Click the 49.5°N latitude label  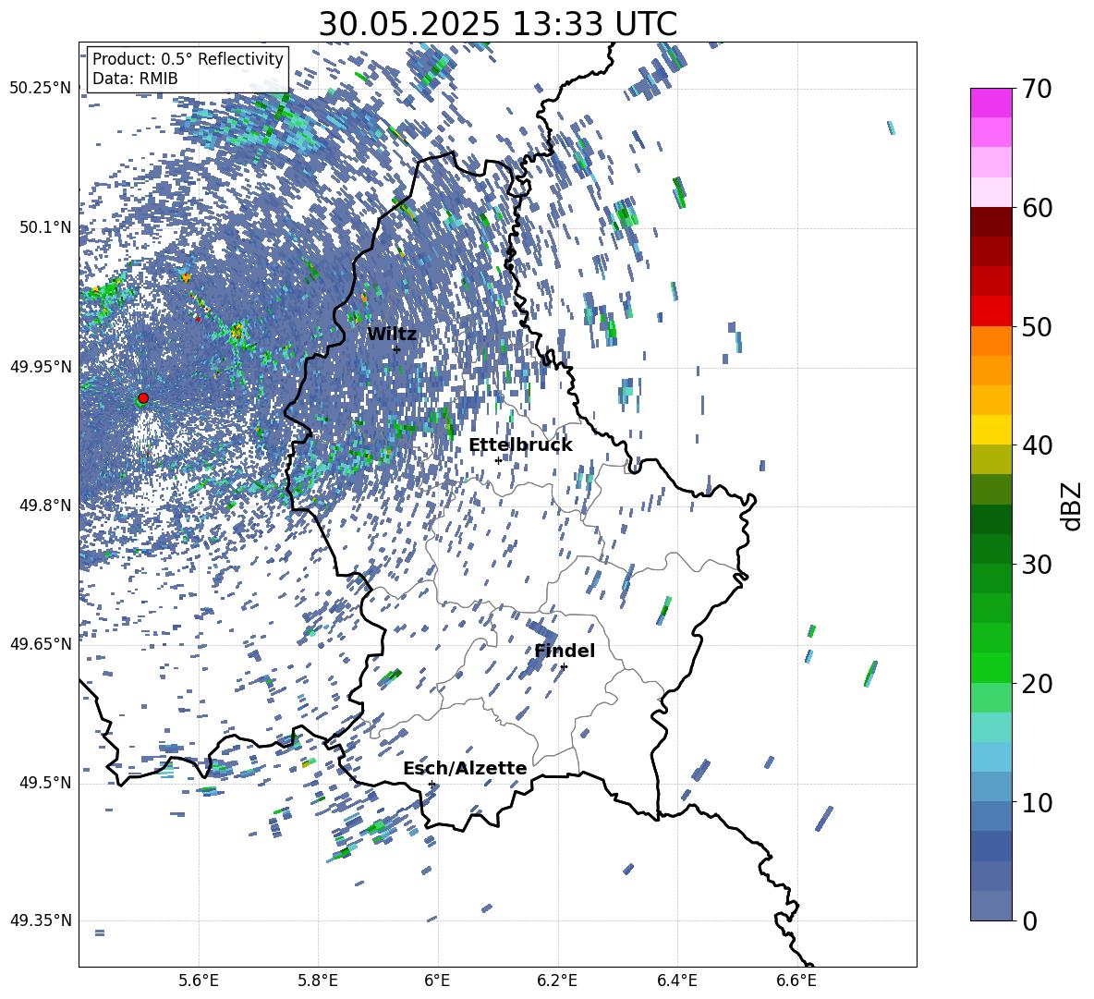(x=45, y=783)
